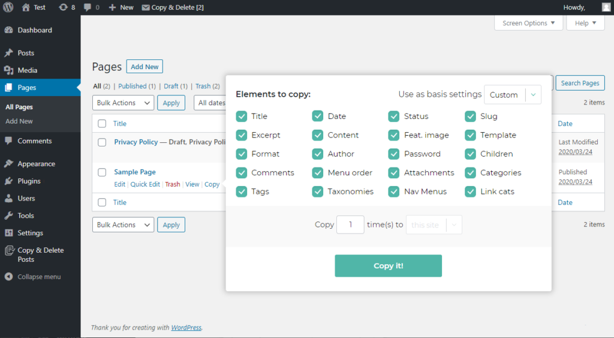Open the Copy & Delete Posts sidebar icon

pos(9,250)
